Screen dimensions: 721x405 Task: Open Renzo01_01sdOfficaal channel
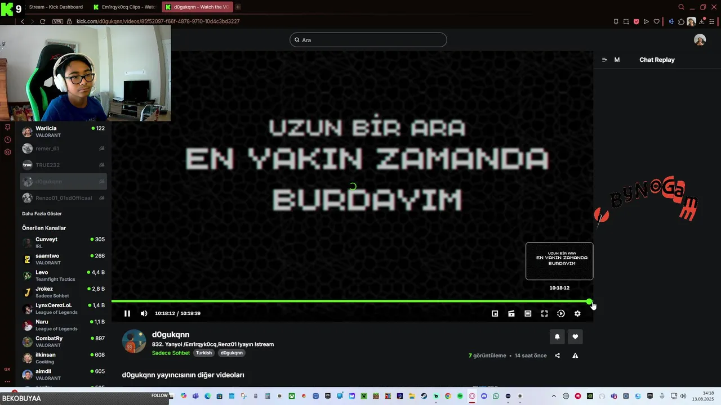64,198
